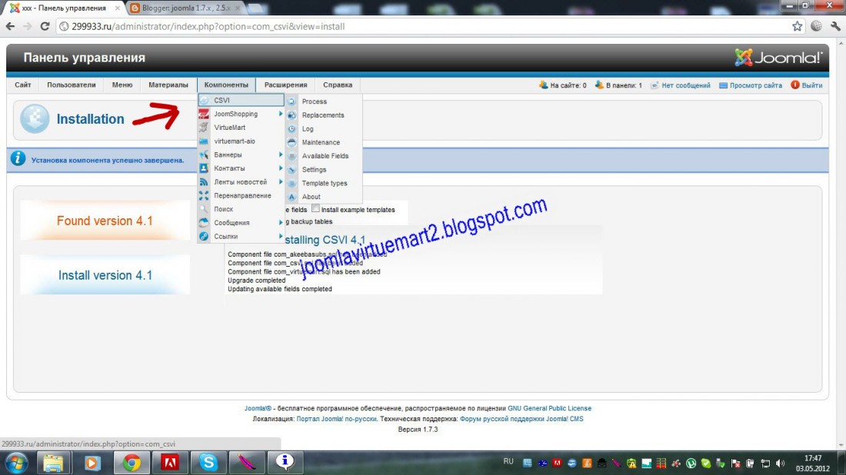
Task: Open the Сайт menu
Action: tap(22, 85)
